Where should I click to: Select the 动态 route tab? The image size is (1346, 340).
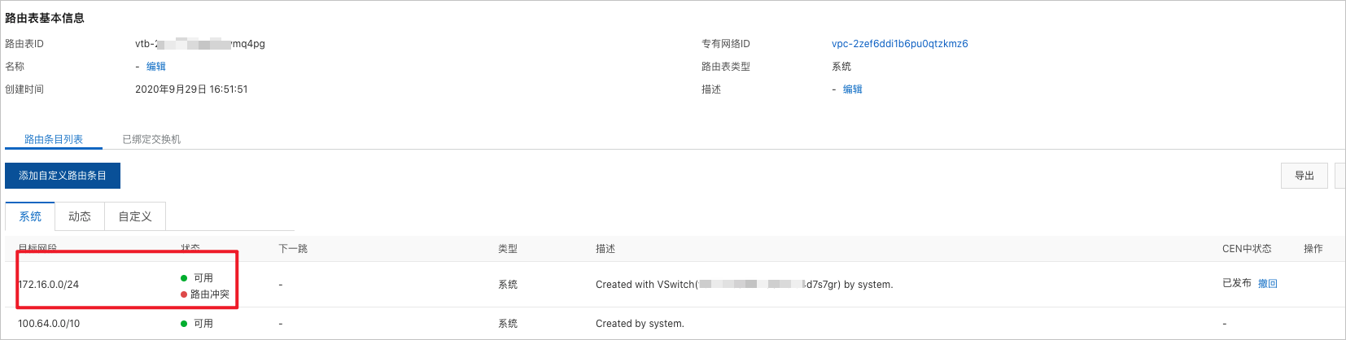tap(80, 216)
